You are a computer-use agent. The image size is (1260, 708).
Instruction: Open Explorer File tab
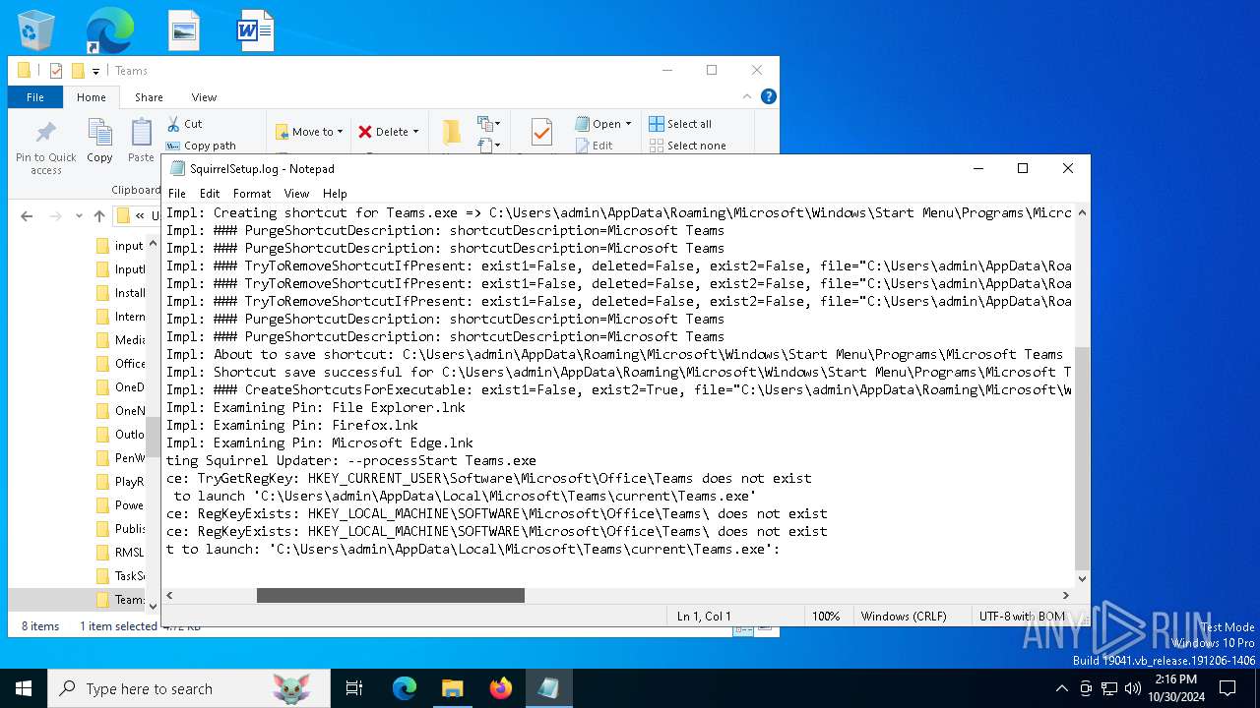click(35, 97)
